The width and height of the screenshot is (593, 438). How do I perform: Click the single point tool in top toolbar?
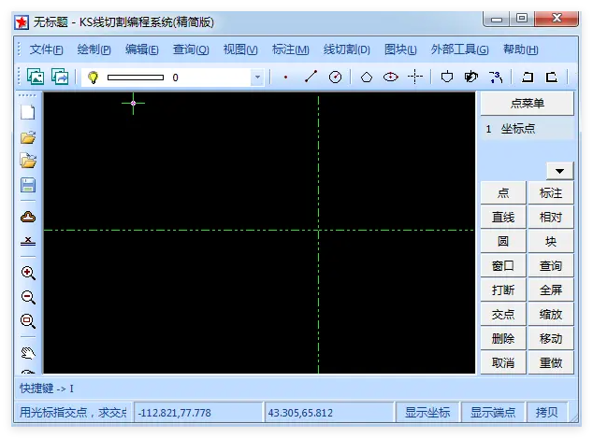coord(286,78)
